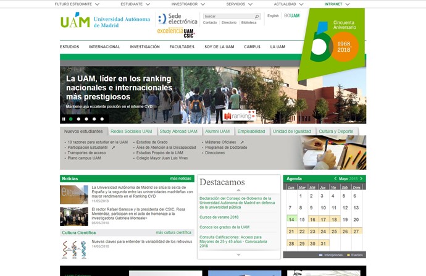Open the Contacto link
426x276 pixels.
[210, 23]
